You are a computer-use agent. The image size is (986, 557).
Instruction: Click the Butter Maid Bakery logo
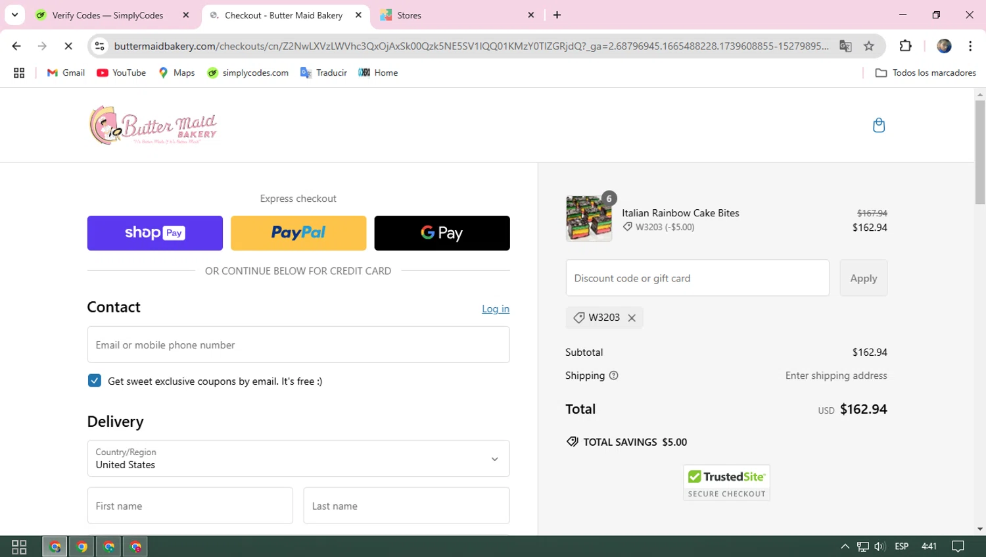point(153,125)
